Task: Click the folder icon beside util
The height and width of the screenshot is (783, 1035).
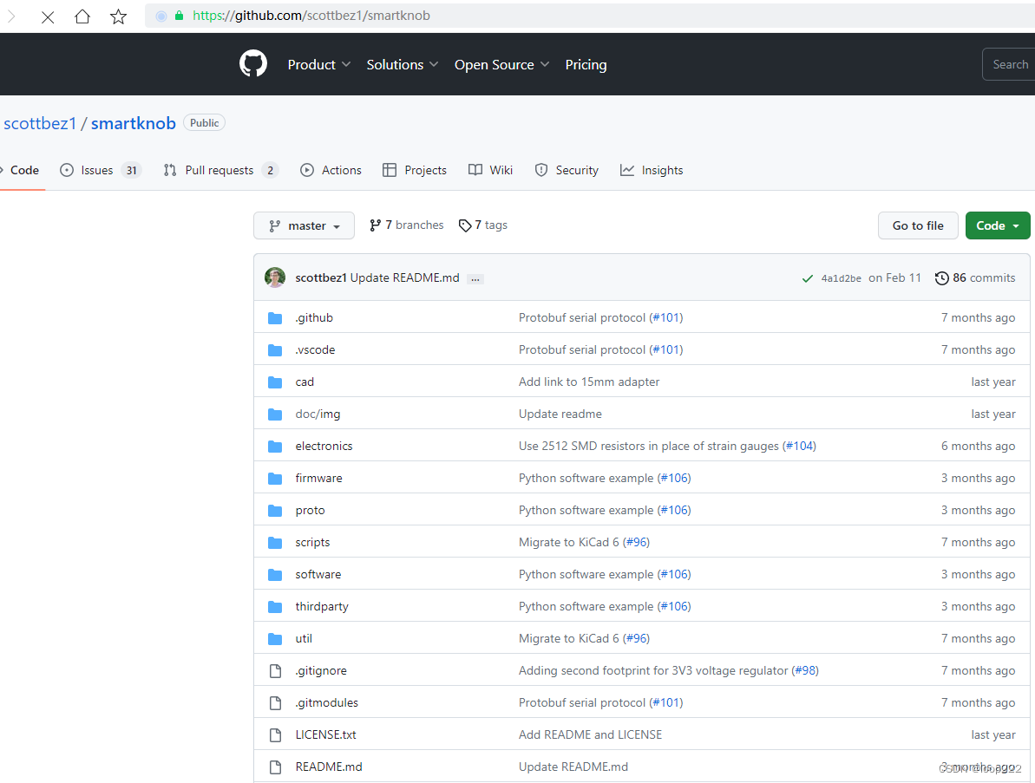Action: pos(275,638)
